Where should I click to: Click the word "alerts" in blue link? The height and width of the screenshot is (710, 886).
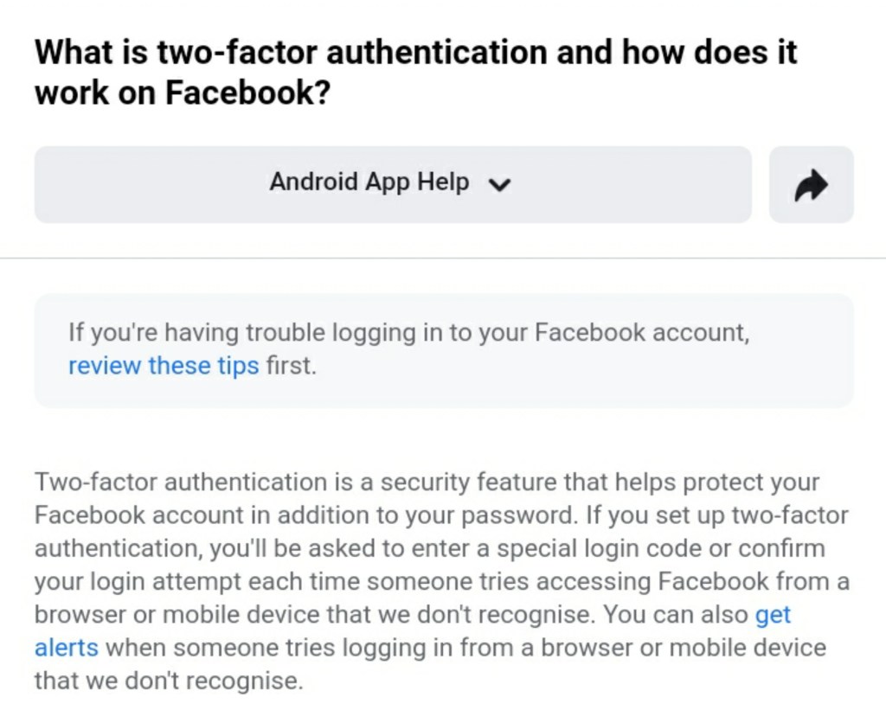[66, 647]
